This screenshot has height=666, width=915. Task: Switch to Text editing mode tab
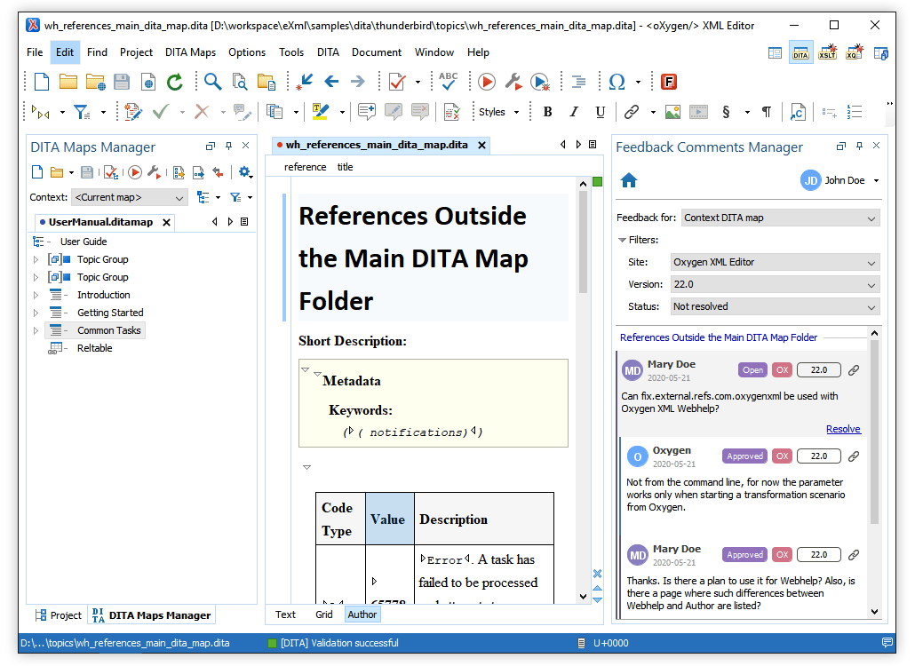[x=285, y=614]
